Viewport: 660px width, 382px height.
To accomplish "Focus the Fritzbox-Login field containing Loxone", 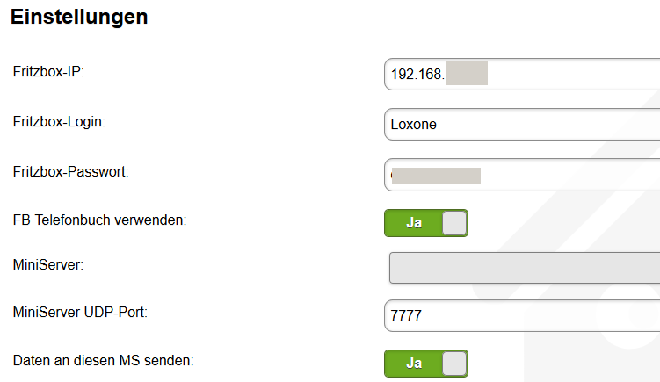I will tap(527, 124).
